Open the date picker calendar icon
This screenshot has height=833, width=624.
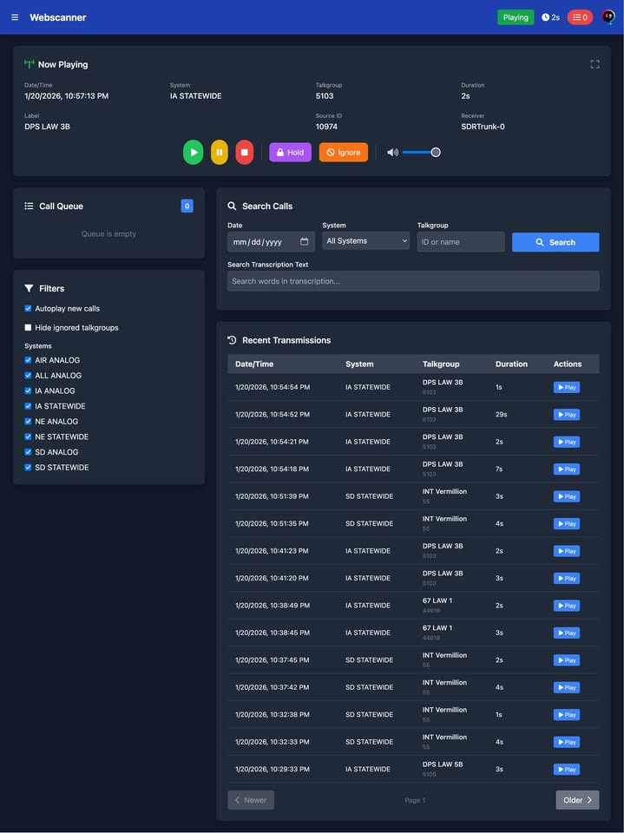click(x=304, y=242)
